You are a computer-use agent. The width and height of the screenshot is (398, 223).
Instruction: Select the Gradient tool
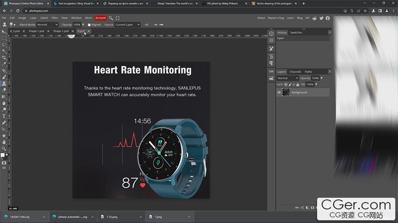coord(4,96)
